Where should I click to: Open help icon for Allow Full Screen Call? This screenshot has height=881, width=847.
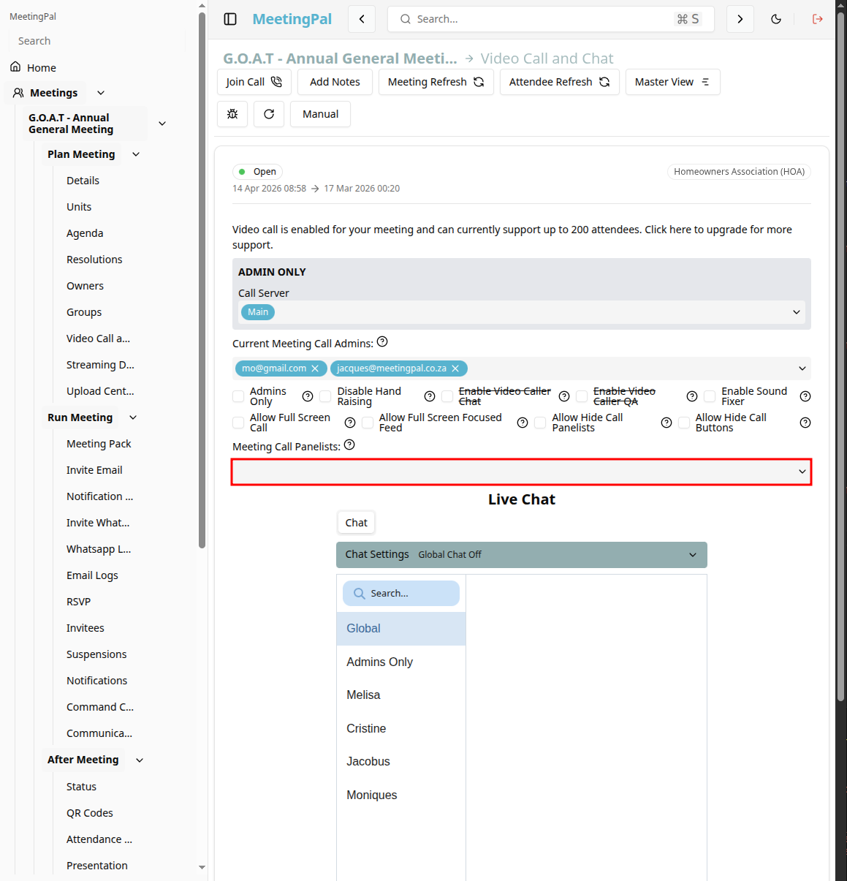click(x=350, y=423)
